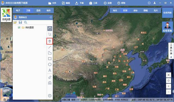
Task: Open an annotation file with folder icon
Action: [x=15, y=22]
